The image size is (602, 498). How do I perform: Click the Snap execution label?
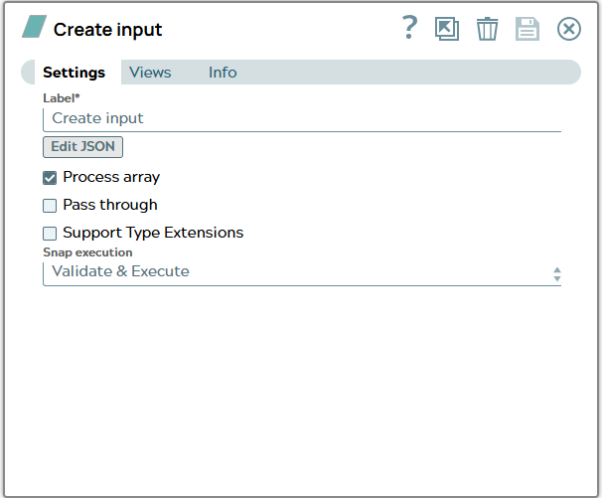[x=87, y=252]
